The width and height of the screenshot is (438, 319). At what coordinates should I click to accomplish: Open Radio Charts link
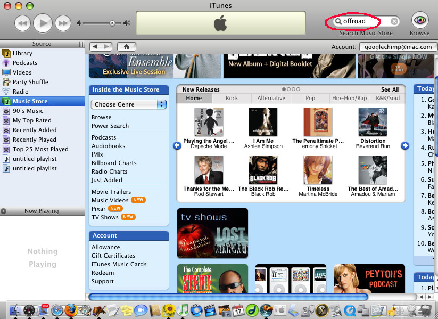110,171
